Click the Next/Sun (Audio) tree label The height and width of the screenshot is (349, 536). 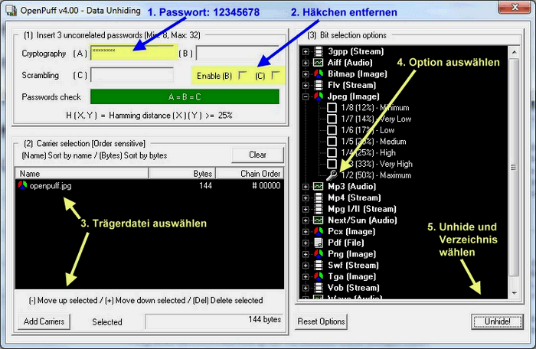tap(362, 220)
